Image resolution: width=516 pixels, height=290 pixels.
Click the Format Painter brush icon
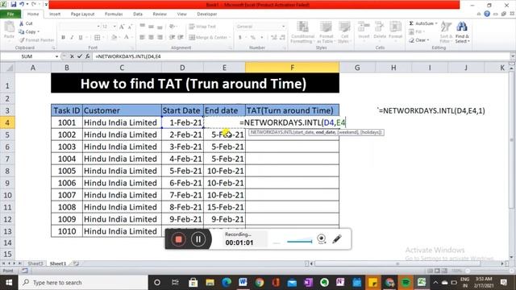pyautogui.click(x=22, y=40)
